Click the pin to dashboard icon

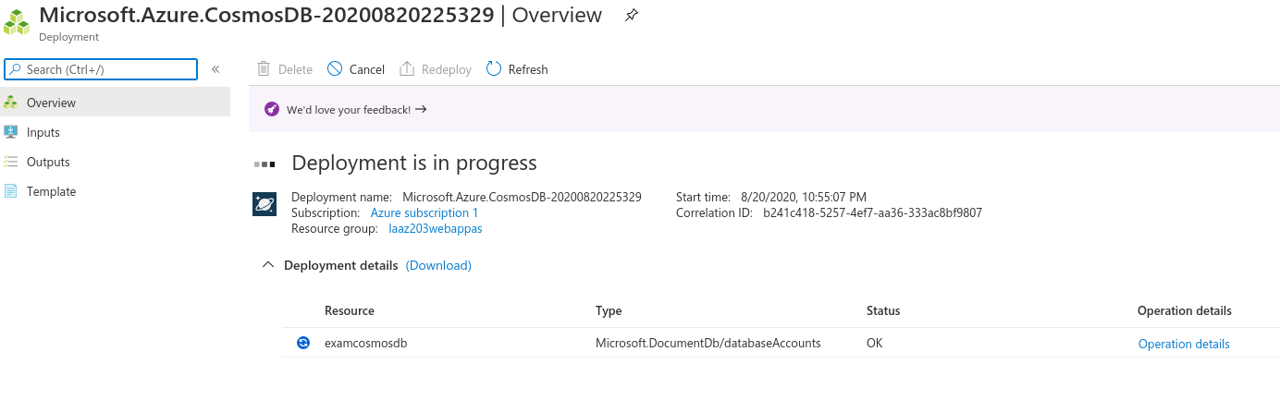click(x=632, y=16)
